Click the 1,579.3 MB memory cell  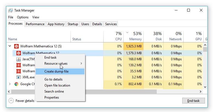[133, 53]
